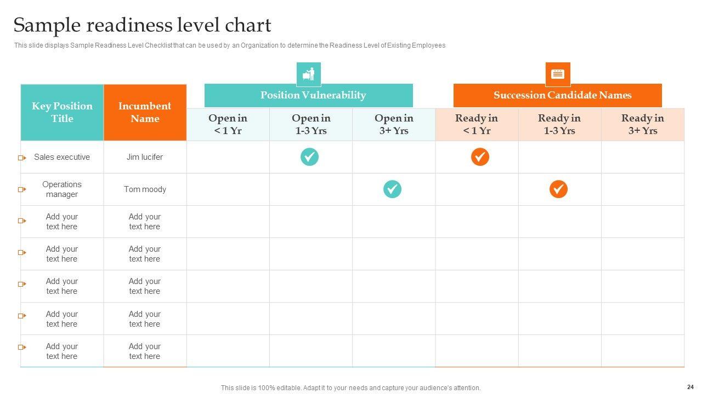
Task: Select the orange checkmark in Tom moody row
Action: point(558,189)
